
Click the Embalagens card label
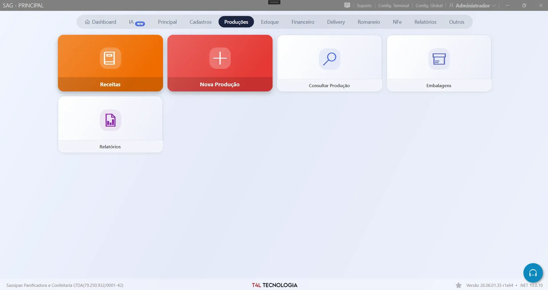click(x=439, y=86)
